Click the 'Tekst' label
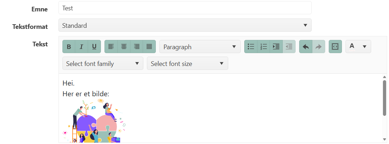Screen dimensions: 389x144 pyautogui.click(x=40, y=44)
